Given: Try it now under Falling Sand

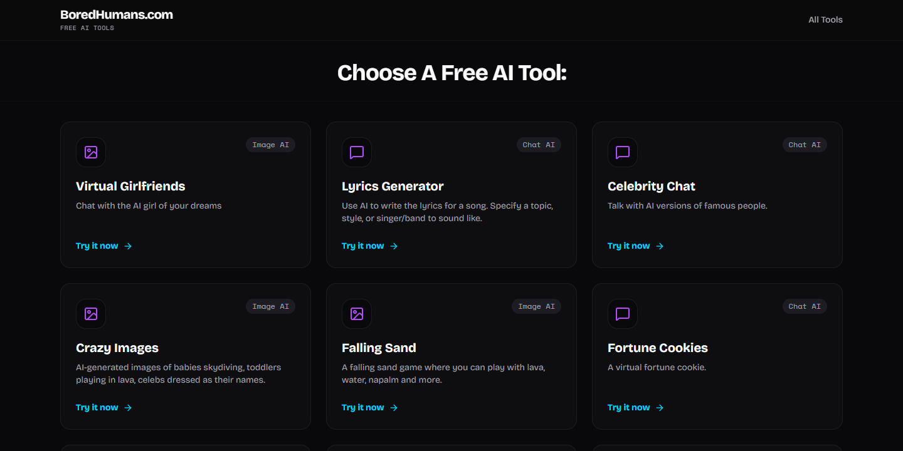Looking at the screenshot, I should [363, 408].
